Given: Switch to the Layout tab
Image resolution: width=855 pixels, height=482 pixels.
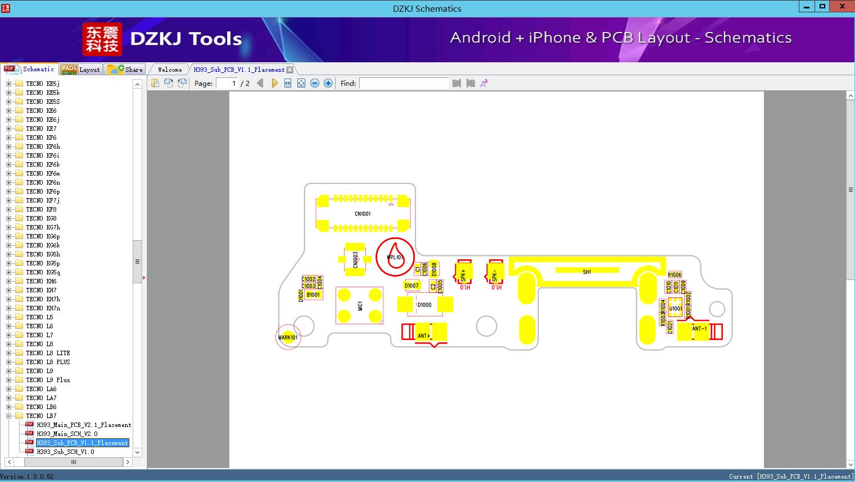Looking at the screenshot, I should point(80,70).
